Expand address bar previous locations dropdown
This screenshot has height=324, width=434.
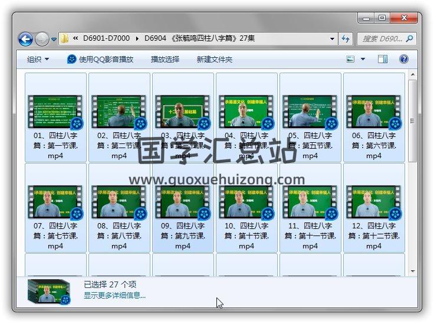click(x=332, y=39)
